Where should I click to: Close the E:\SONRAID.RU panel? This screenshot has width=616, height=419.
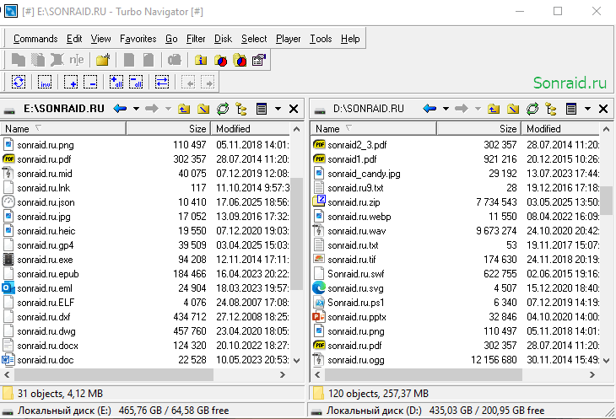point(294,109)
